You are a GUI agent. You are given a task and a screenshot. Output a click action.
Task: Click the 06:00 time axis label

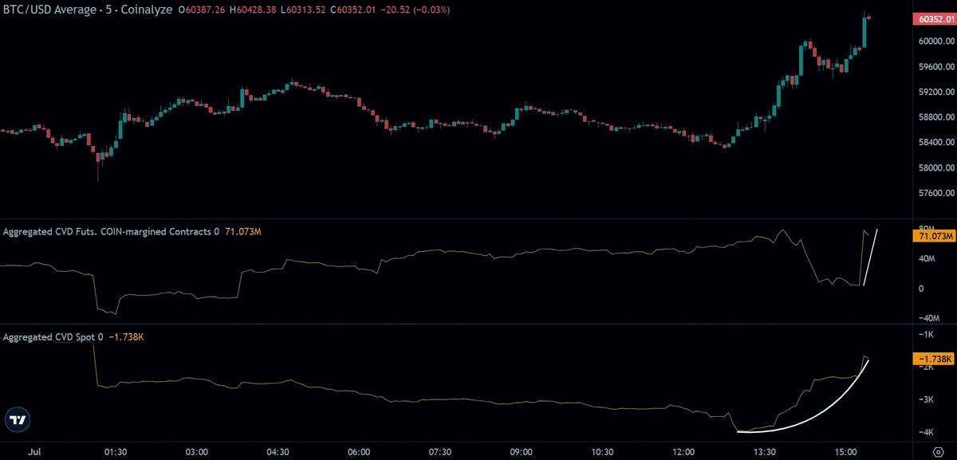coord(359,451)
